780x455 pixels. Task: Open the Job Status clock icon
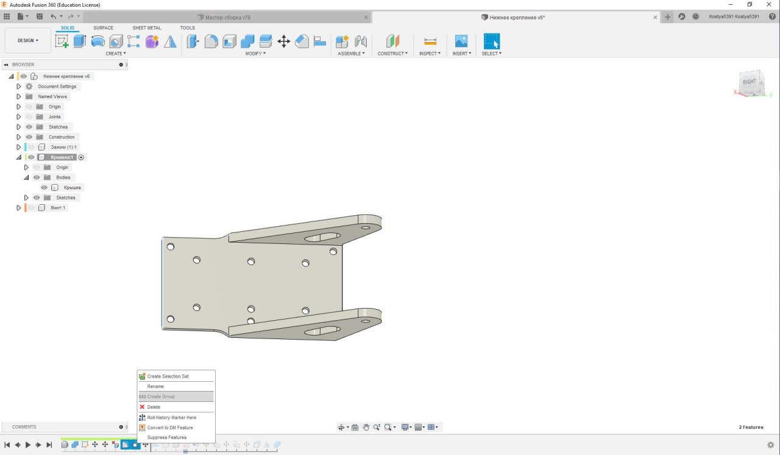695,17
